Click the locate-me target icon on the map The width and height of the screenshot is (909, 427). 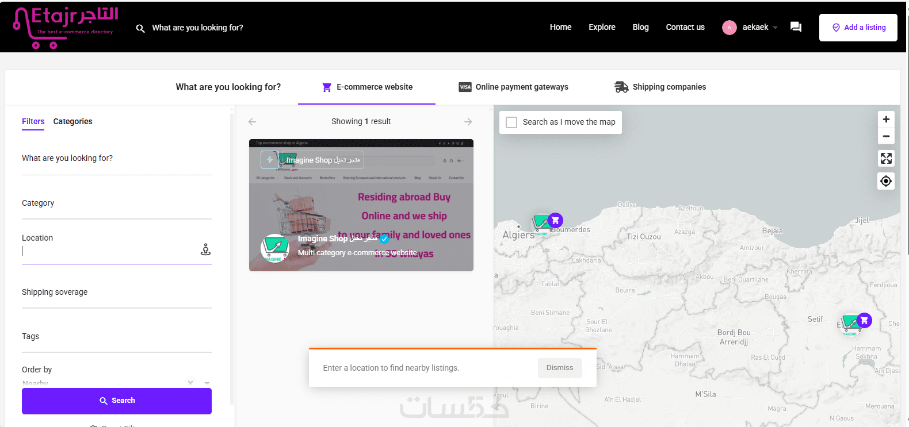(x=886, y=182)
